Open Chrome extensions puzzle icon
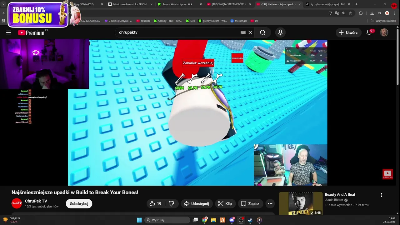 pyautogui.click(x=361, y=13)
